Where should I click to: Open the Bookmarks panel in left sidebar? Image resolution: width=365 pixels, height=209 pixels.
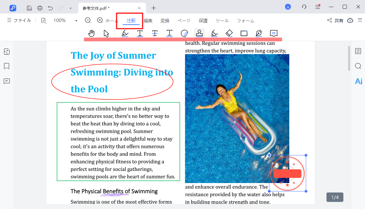click(x=7, y=66)
